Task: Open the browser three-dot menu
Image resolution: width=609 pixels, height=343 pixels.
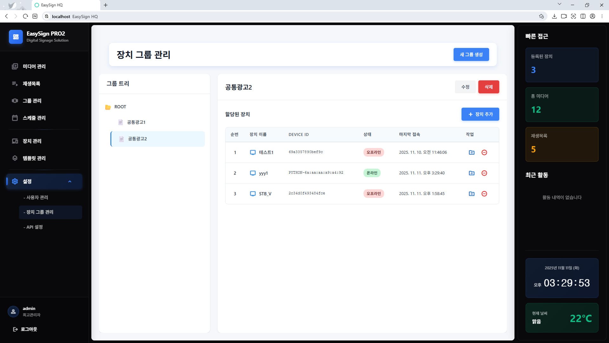Action: pos(602,16)
